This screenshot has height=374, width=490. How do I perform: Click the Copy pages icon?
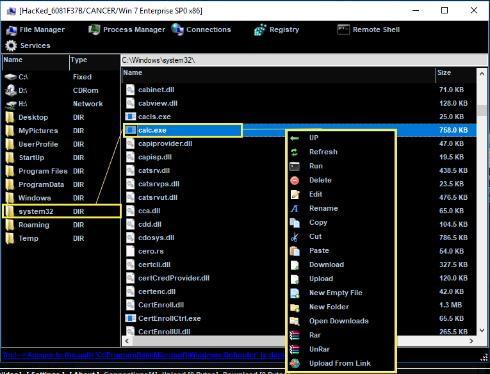pyautogui.click(x=295, y=222)
